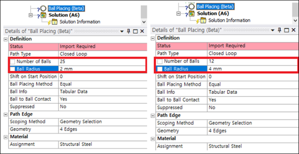Collapse Path Edge section in left panel

coord(6,114)
